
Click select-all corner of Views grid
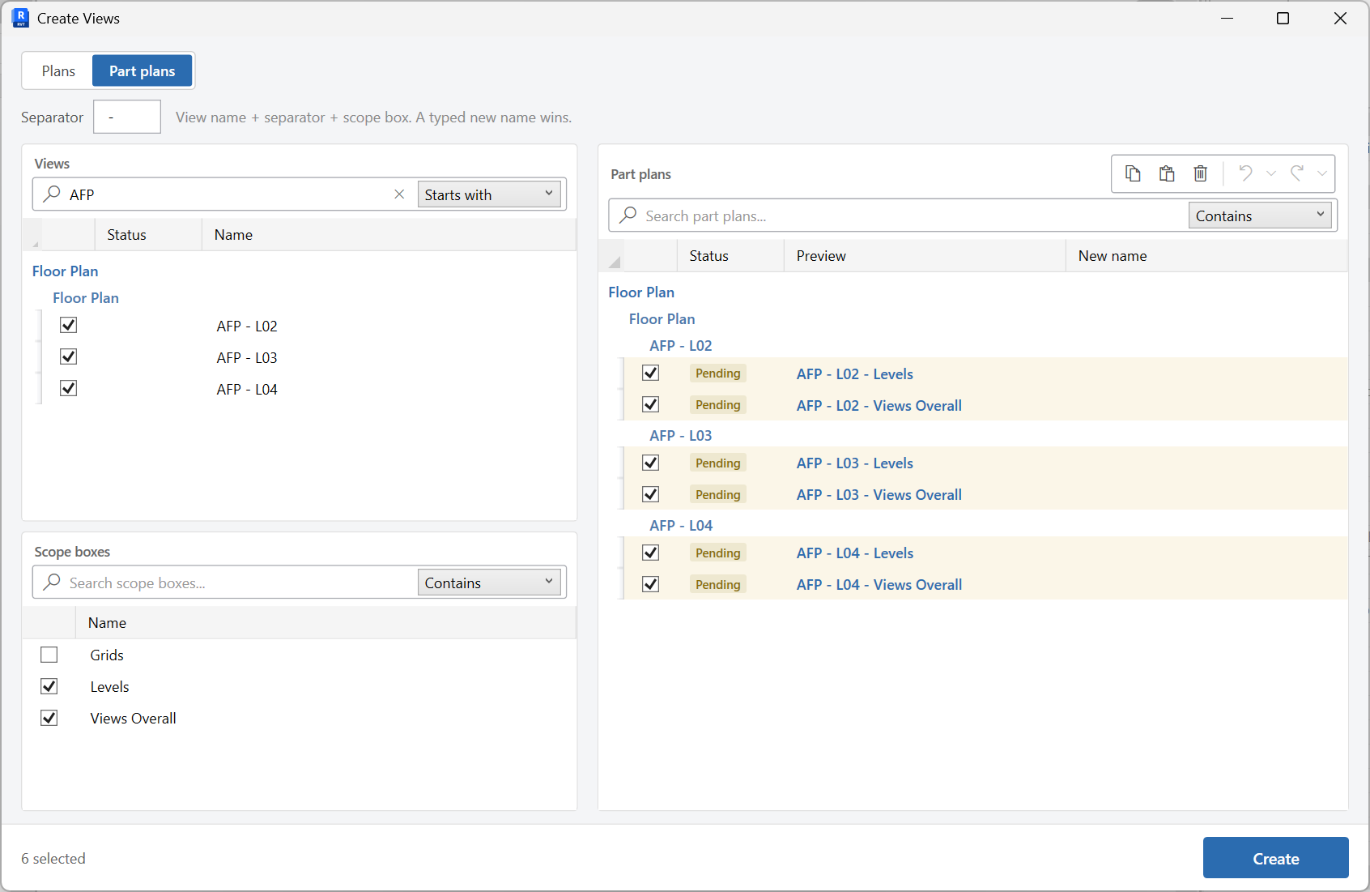tap(36, 244)
